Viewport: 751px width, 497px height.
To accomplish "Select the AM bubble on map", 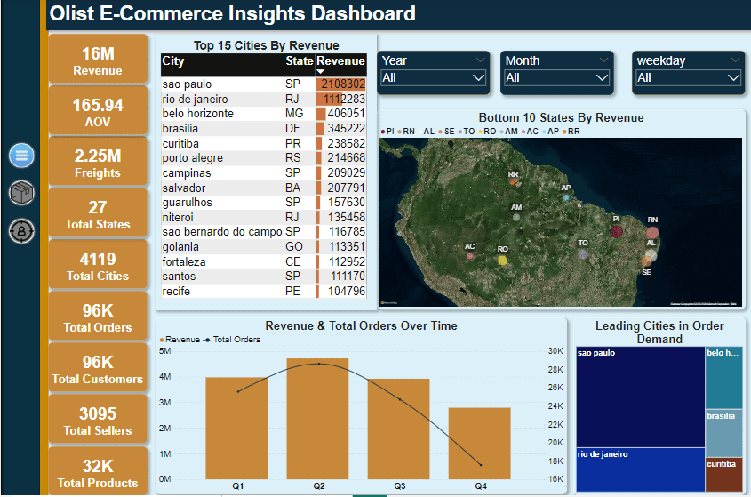I will [x=516, y=217].
